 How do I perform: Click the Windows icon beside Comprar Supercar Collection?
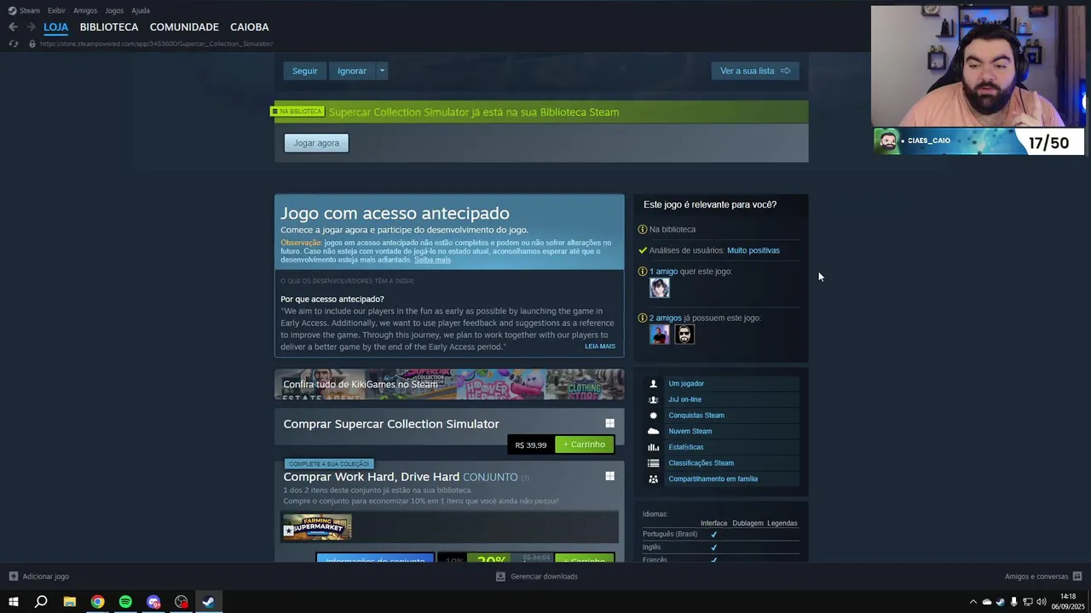pyautogui.click(x=609, y=423)
